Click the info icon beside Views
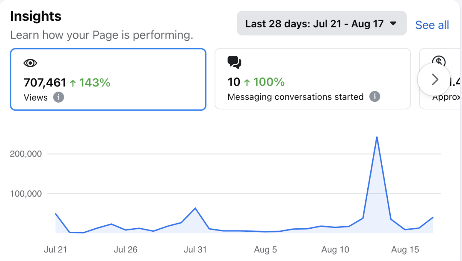The image size is (462, 261). click(x=58, y=97)
